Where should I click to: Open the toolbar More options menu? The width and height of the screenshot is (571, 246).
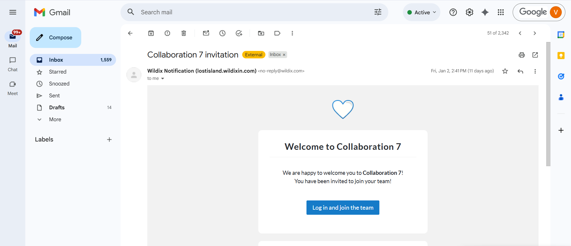click(292, 33)
